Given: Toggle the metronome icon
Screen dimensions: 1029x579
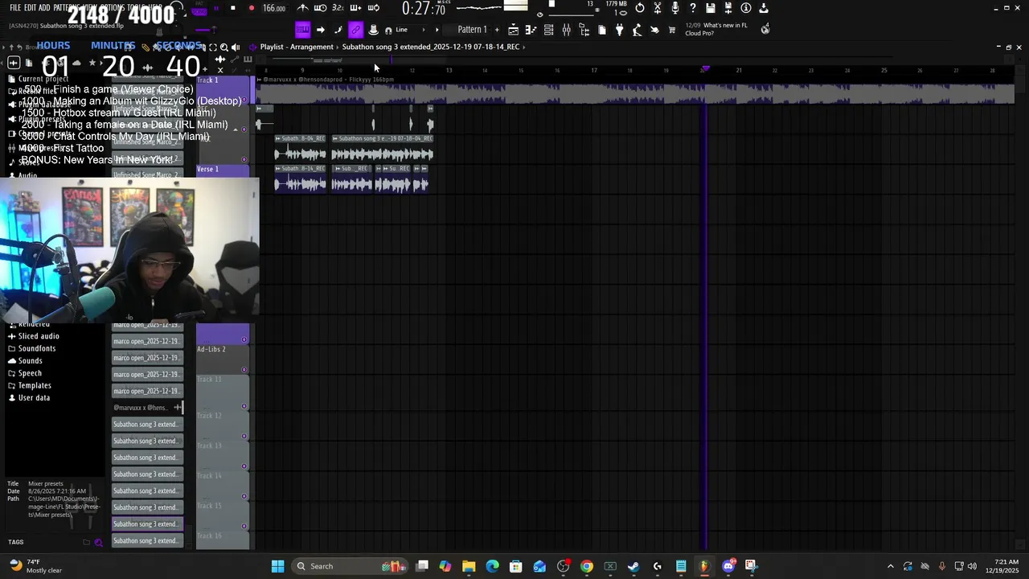Looking at the screenshot, I should coord(302,8).
